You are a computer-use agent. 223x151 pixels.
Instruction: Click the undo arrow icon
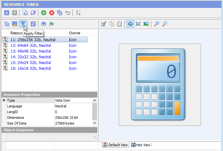click(x=68, y=13)
